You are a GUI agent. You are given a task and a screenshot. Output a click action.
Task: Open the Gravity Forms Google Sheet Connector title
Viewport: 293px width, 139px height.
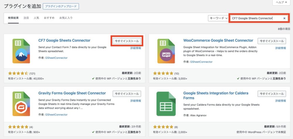(x=72, y=93)
